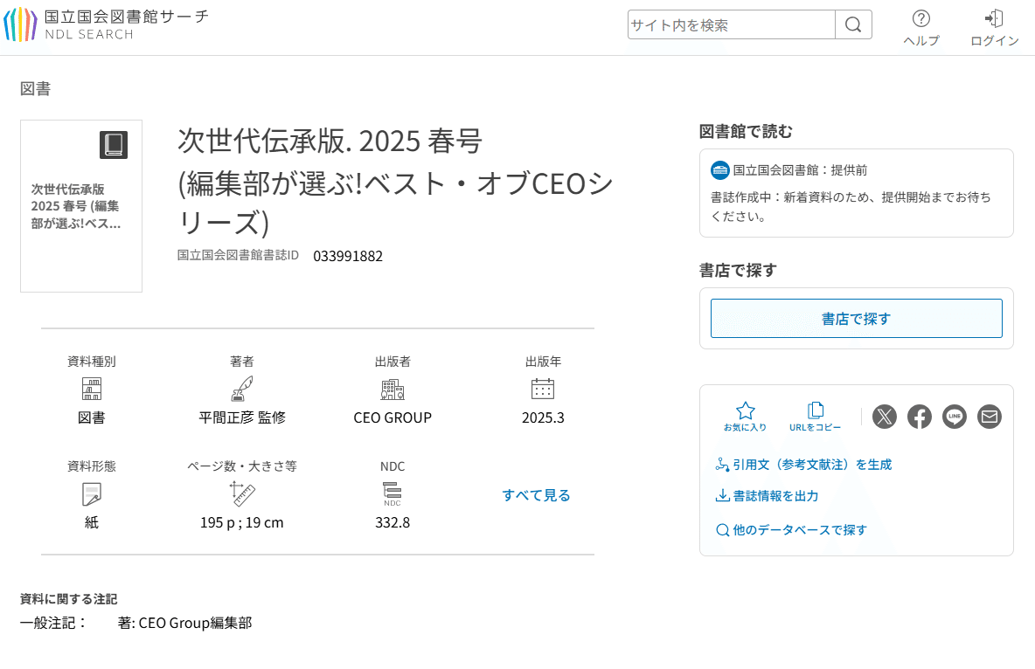Click the publication year 2025.3
Image resolution: width=1035 pixels, height=669 pixels.
tap(543, 417)
